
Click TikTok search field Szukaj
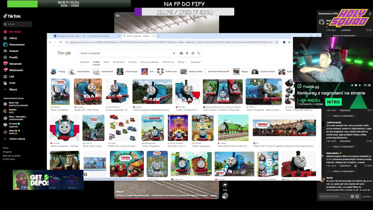pyautogui.click(x=18, y=24)
